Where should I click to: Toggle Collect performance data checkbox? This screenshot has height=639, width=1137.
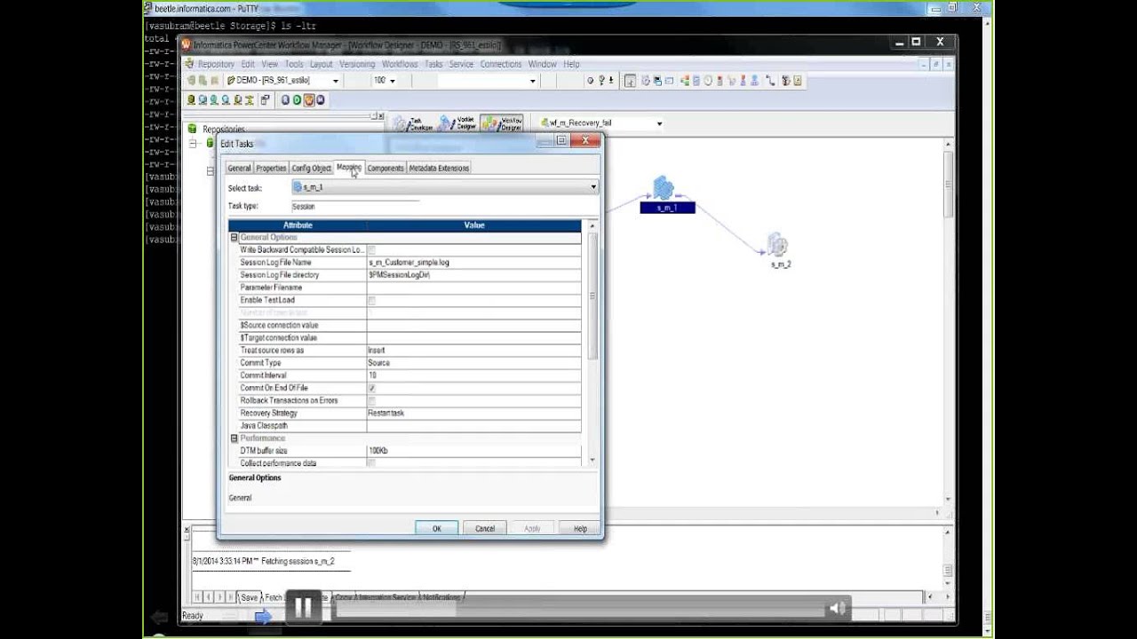371,463
